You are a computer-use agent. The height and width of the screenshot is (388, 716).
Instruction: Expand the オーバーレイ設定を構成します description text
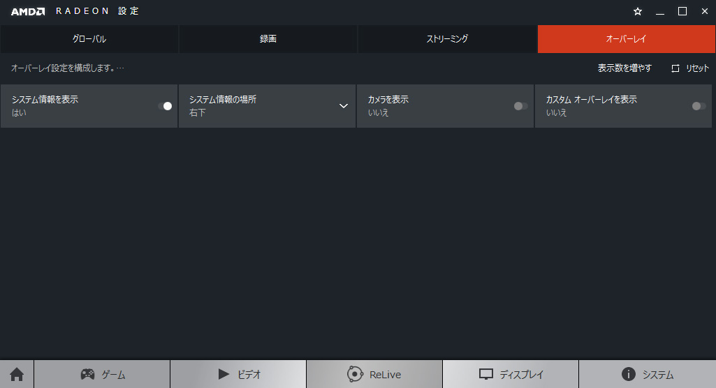point(68,68)
